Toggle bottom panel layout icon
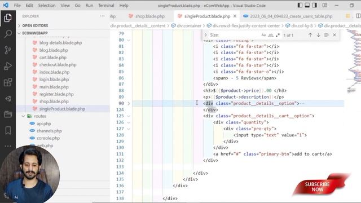The width and height of the screenshot is (361, 203). click(x=307, y=5)
